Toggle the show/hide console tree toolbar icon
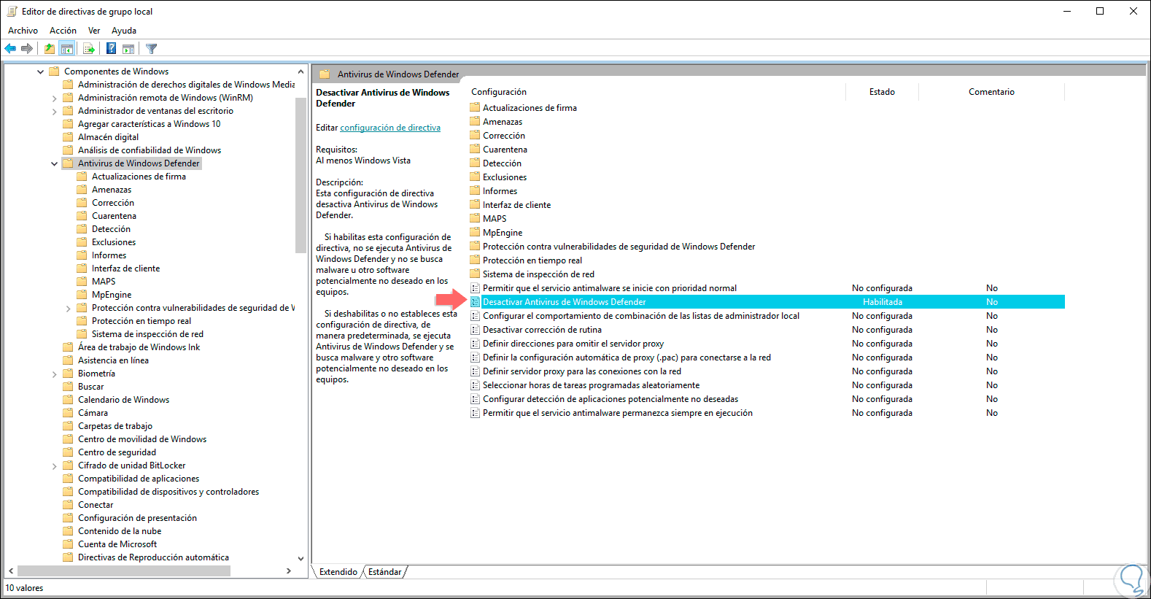The image size is (1151, 599). [x=67, y=49]
